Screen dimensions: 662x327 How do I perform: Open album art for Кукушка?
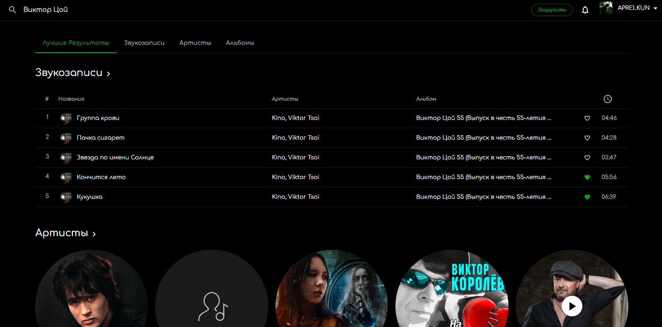pyautogui.click(x=66, y=197)
